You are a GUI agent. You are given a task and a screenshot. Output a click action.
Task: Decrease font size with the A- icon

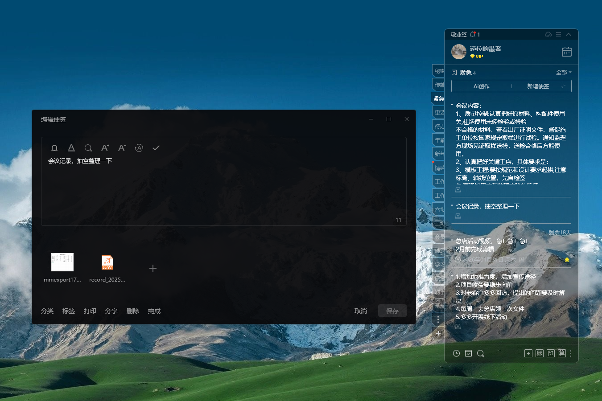coord(122,148)
